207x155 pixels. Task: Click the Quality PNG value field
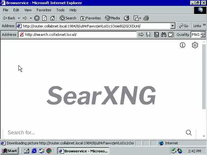196,35
